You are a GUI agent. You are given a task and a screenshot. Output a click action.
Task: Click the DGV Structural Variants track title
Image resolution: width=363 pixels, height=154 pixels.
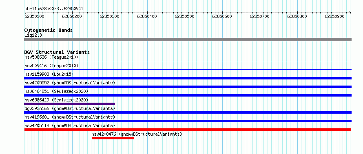57,52
